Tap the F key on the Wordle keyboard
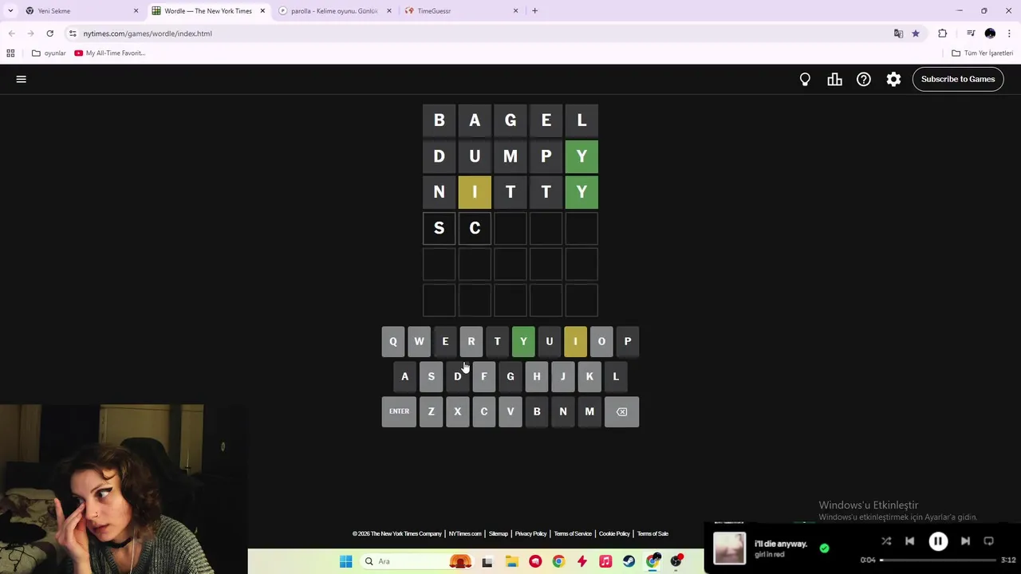The width and height of the screenshot is (1021, 574). click(484, 376)
